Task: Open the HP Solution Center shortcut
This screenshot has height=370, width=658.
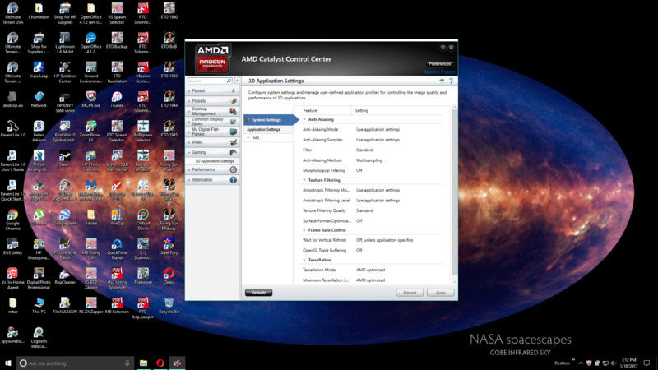Action: (x=65, y=72)
